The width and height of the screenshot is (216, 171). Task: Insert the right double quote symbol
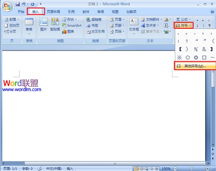tap(205, 41)
